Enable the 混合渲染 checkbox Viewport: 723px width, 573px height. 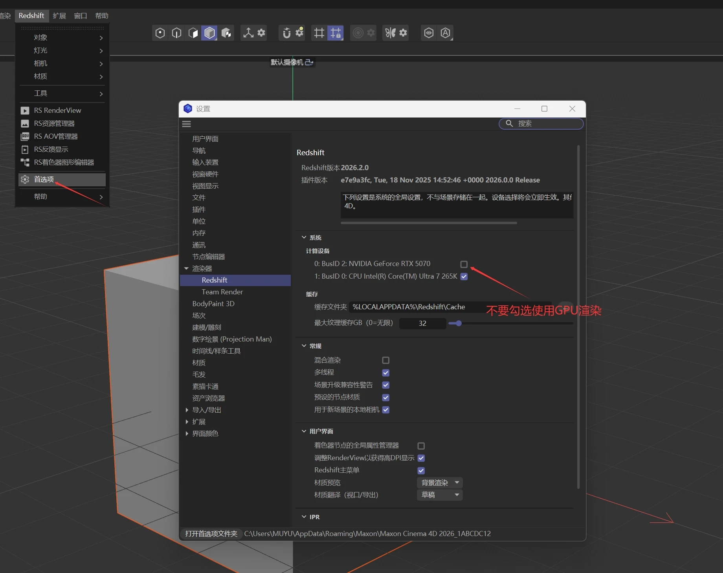(x=385, y=360)
